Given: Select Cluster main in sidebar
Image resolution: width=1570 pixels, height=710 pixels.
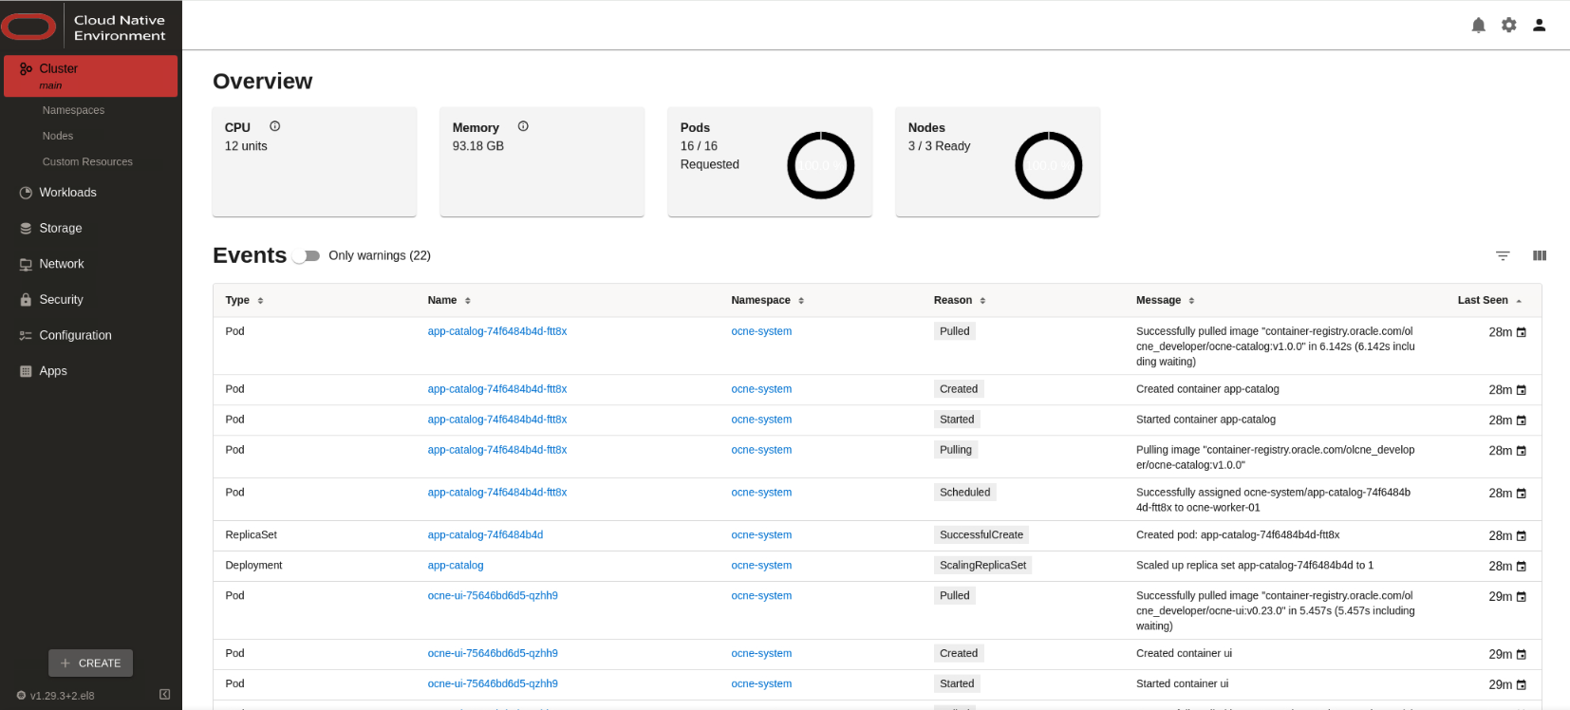Looking at the screenshot, I should (x=91, y=76).
